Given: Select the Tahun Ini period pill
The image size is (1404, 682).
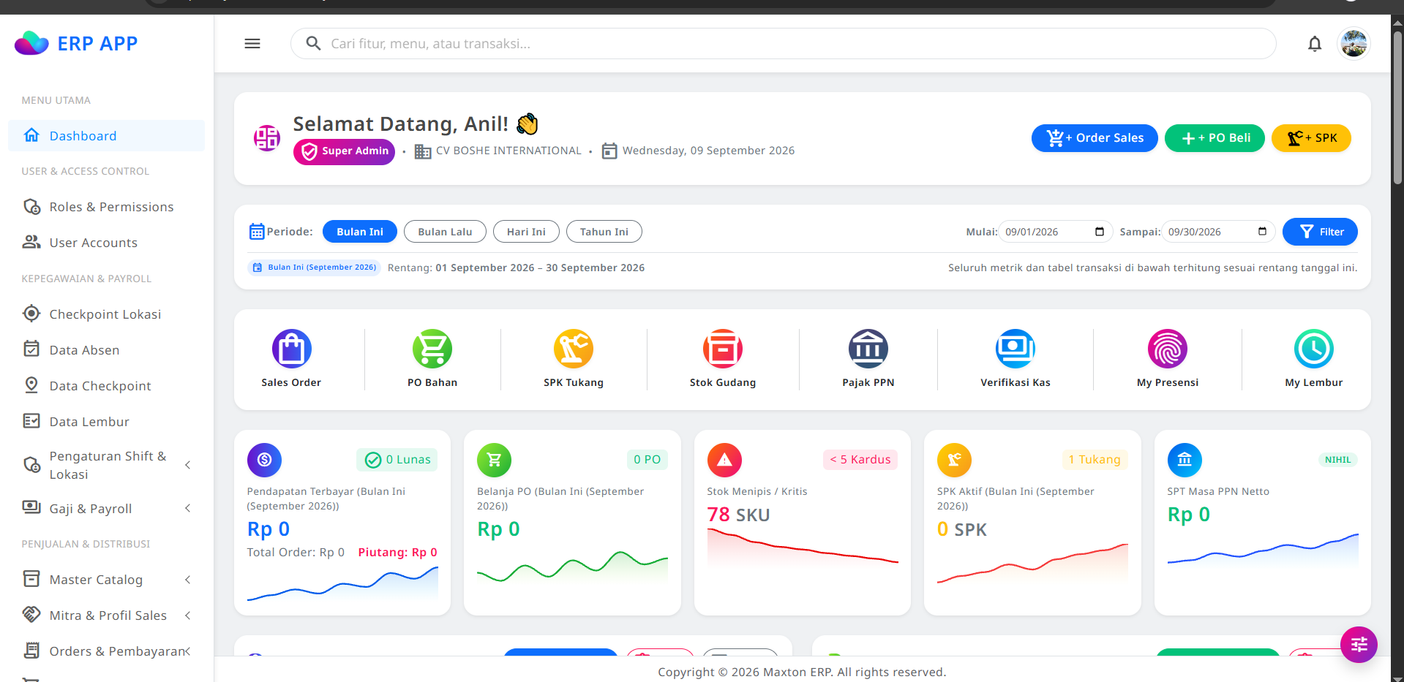Looking at the screenshot, I should [604, 232].
